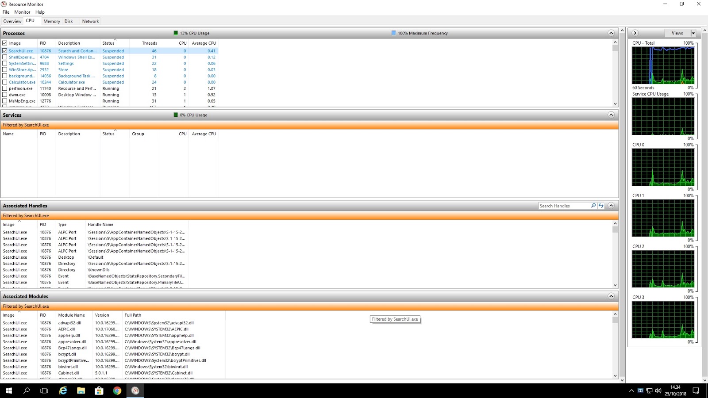Open Start menu on the taskbar
Viewport: 708px width, 398px height.
click(x=9, y=390)
